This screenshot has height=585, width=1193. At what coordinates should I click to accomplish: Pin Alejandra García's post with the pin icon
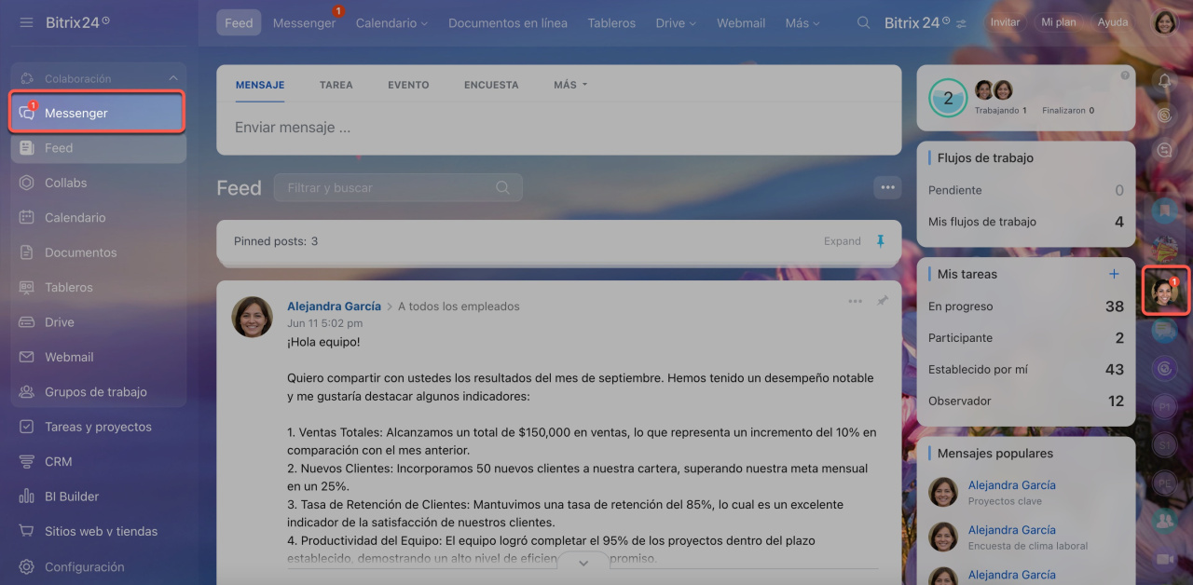click(x=883, y=301)
